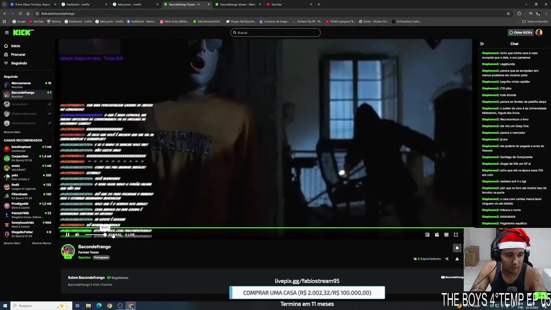The width and height of the screenshot is (551, 310).
Task: Toggle theater mode
Action: 446,235
